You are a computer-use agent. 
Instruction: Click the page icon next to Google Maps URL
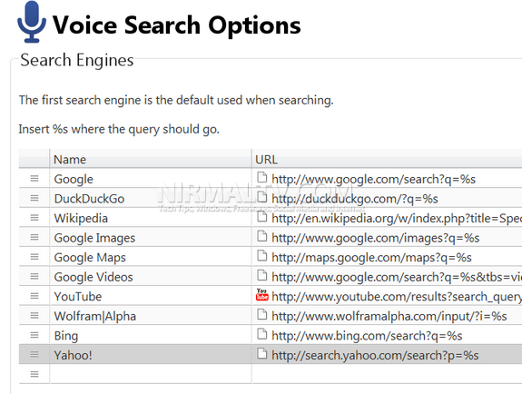[262, 256]
